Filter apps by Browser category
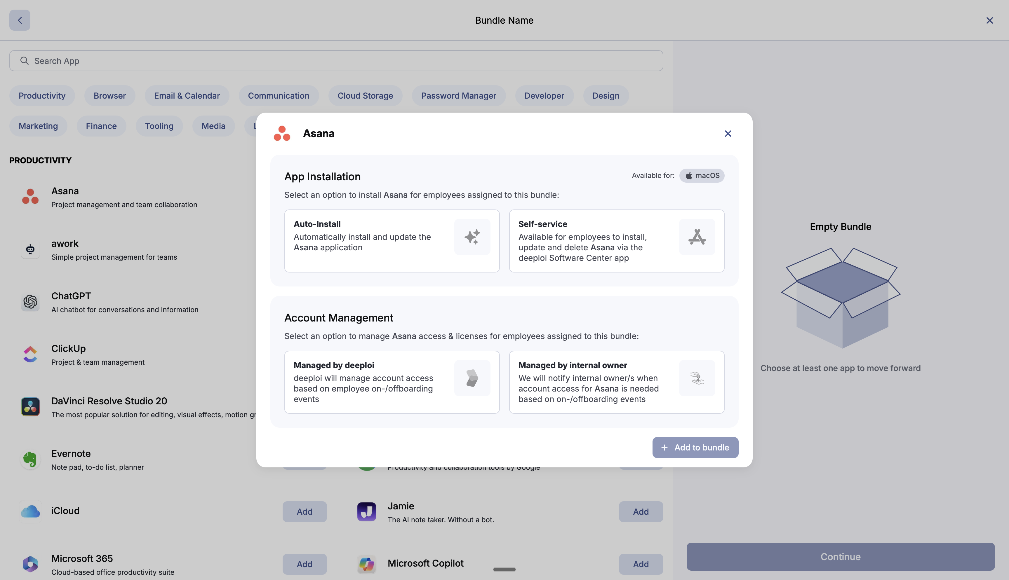This screenshot has height=580, width=1009. coord(109,96)
